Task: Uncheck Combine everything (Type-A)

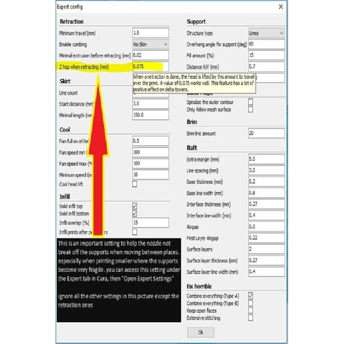Action: point(250,295)
